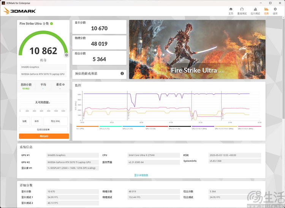The width and height of the screenshot is (285, 208).
Task: Click the 综合分数 5 364 score card
Action: (x=99, y=58)
